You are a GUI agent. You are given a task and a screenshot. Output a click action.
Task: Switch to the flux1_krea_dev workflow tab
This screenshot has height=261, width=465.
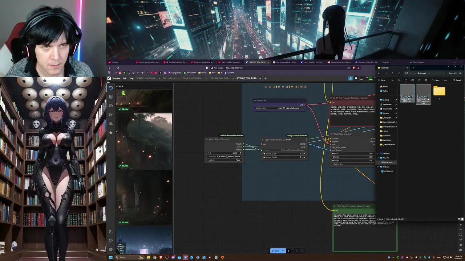pos(170,78)
